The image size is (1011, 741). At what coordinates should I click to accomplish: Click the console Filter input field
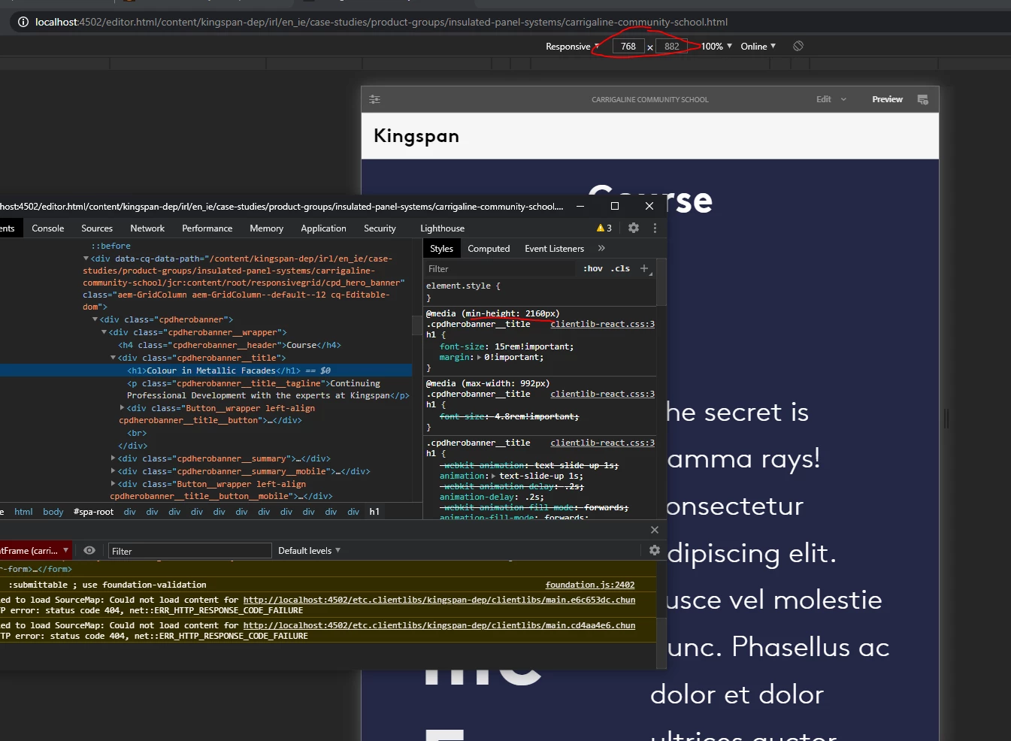tap(189, 551)
